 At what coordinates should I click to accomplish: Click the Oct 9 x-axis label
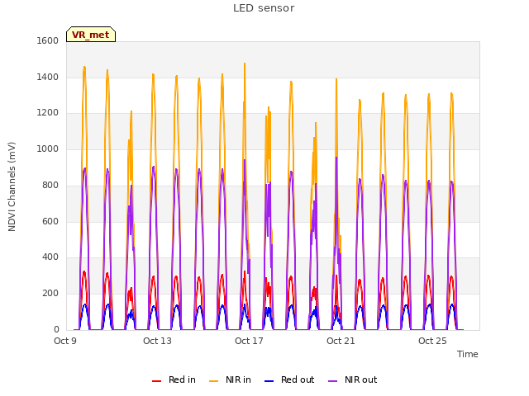click(65, 341)
